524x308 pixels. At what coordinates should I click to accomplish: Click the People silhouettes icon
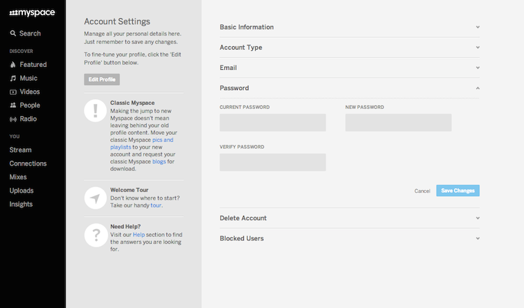(13, 105)
